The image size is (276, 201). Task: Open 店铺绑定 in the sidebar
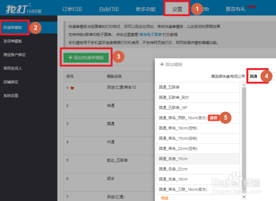click(x=11, y=82)
